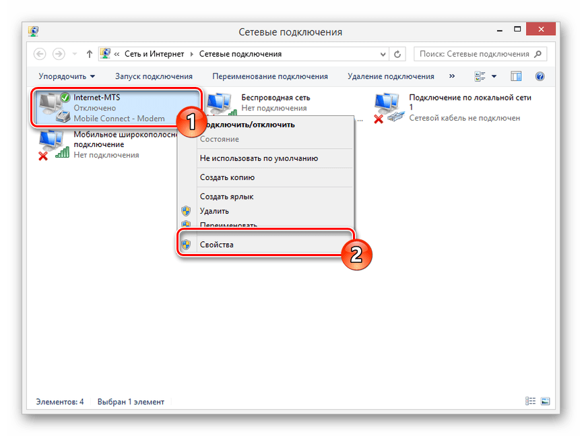Click Удаление подключения command
The image size is (582, 436).
(391, 77)
